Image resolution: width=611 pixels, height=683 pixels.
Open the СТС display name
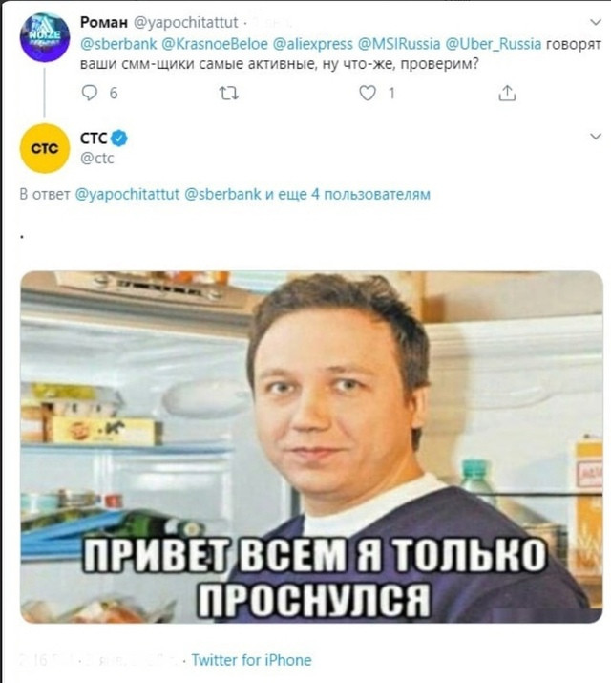[x=94, y=139]
